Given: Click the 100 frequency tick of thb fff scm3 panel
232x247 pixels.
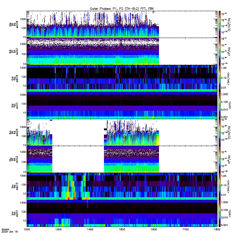Looking at the screenshot, I should point(24,54).
